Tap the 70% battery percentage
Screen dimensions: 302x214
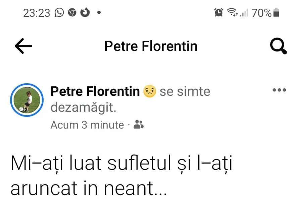coord(261,13)
